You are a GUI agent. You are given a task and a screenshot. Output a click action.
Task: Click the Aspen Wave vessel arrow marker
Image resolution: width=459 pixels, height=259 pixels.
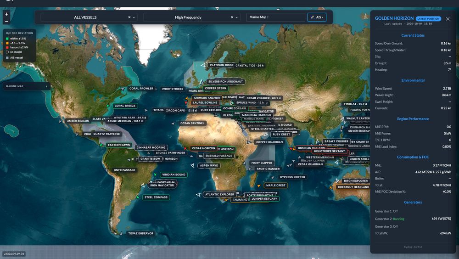[192, 165]
